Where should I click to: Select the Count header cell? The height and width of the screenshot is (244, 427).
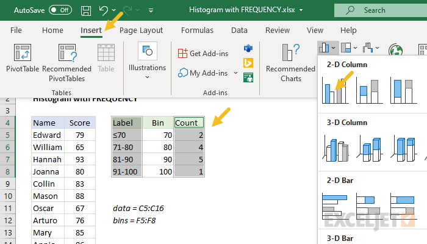189,123
